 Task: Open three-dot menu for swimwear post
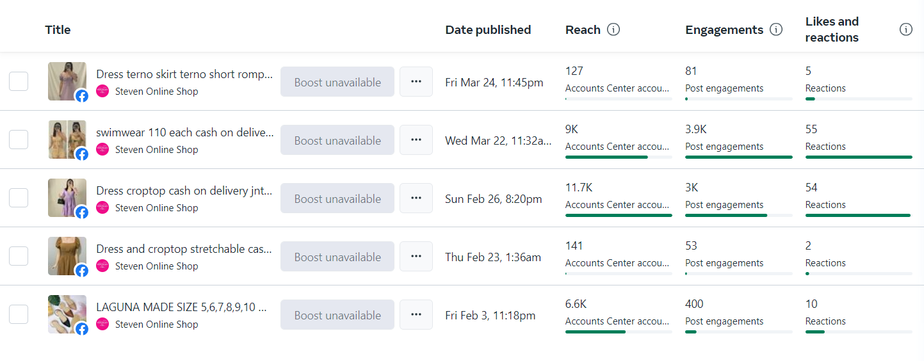pyautogui.click(x=416, y=140)
